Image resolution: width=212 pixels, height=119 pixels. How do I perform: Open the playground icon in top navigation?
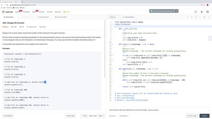pyautogui.click(x=196, y=12)
